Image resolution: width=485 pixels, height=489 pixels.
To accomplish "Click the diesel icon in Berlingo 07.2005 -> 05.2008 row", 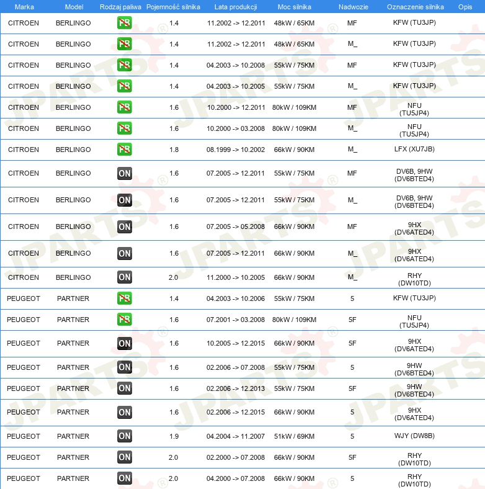I will tap(125, 227).
